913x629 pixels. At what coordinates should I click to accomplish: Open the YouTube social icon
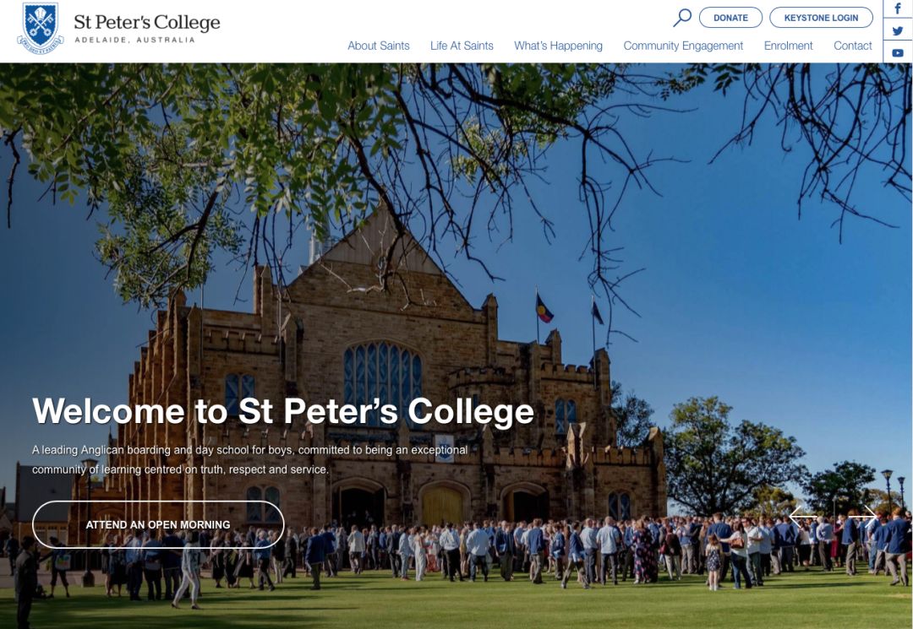click(898, 52)
